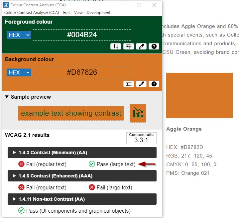Click RGB: 217, 120, 45 text

[189, 156]
